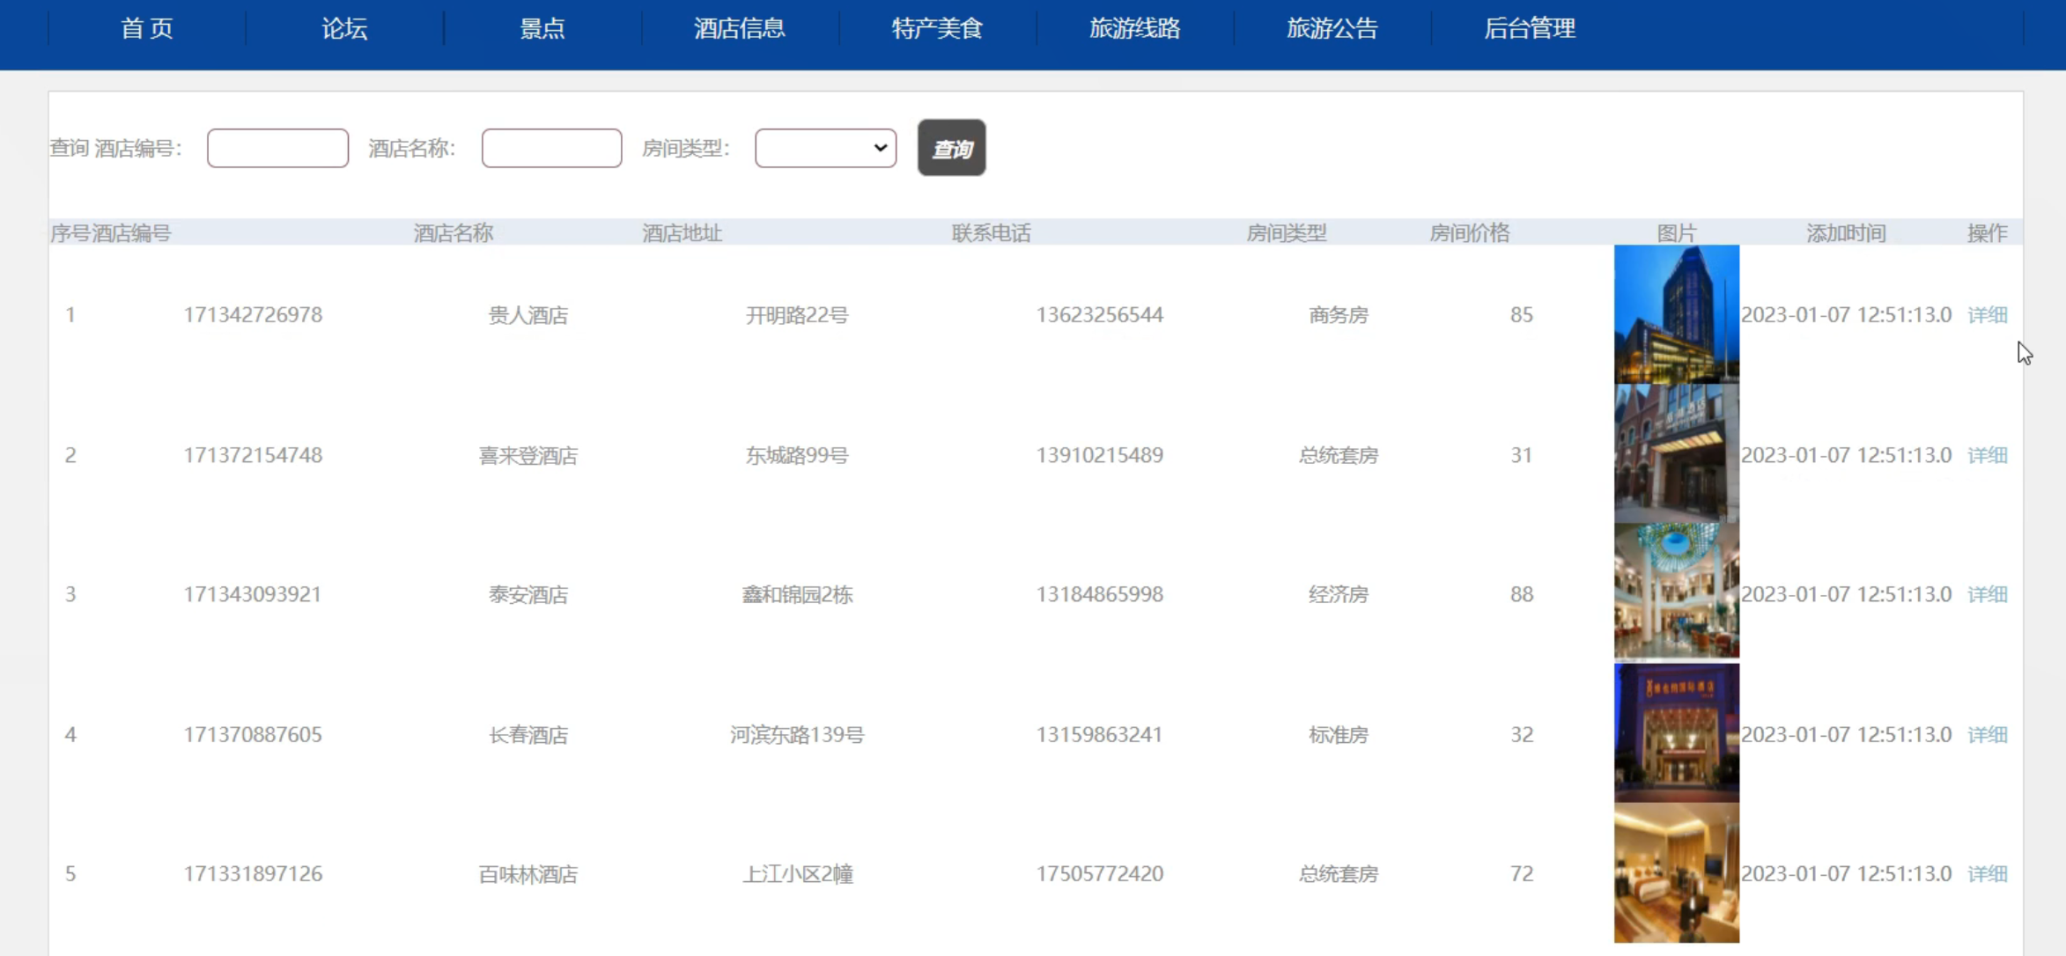Image resolution: width=2066 pixels, height=956 pixels.
Task: Click the 泰安酒店 lobby thumbnail image
Action: click(x=1676, y=592)
